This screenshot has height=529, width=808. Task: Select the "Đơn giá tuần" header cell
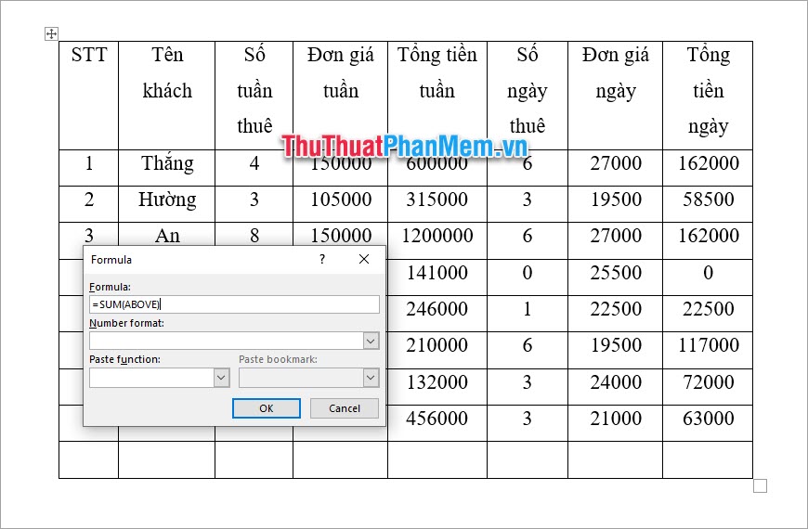[341, 96]
